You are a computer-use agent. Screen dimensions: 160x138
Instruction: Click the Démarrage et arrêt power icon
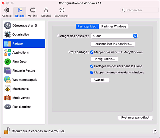[x=8, y=25]
